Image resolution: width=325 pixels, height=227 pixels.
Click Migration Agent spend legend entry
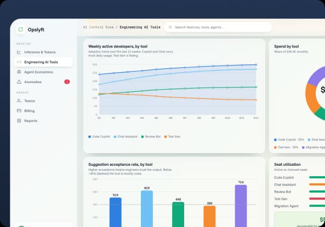[313, 147]
